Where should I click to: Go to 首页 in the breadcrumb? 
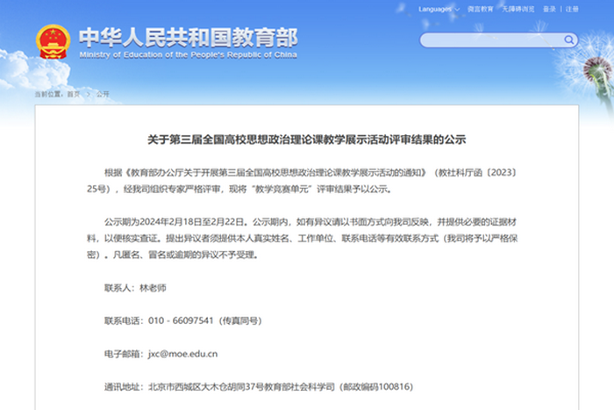coord(74,93)
